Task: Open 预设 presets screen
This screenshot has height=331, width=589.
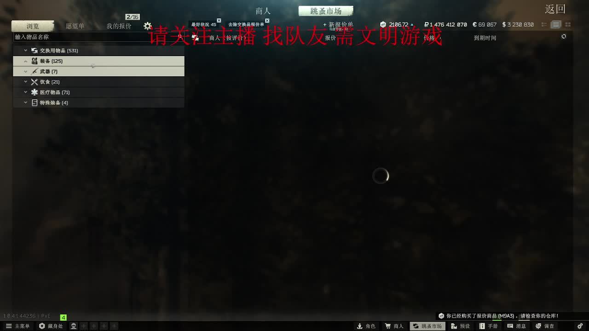Action: click(x=460, y=326)
